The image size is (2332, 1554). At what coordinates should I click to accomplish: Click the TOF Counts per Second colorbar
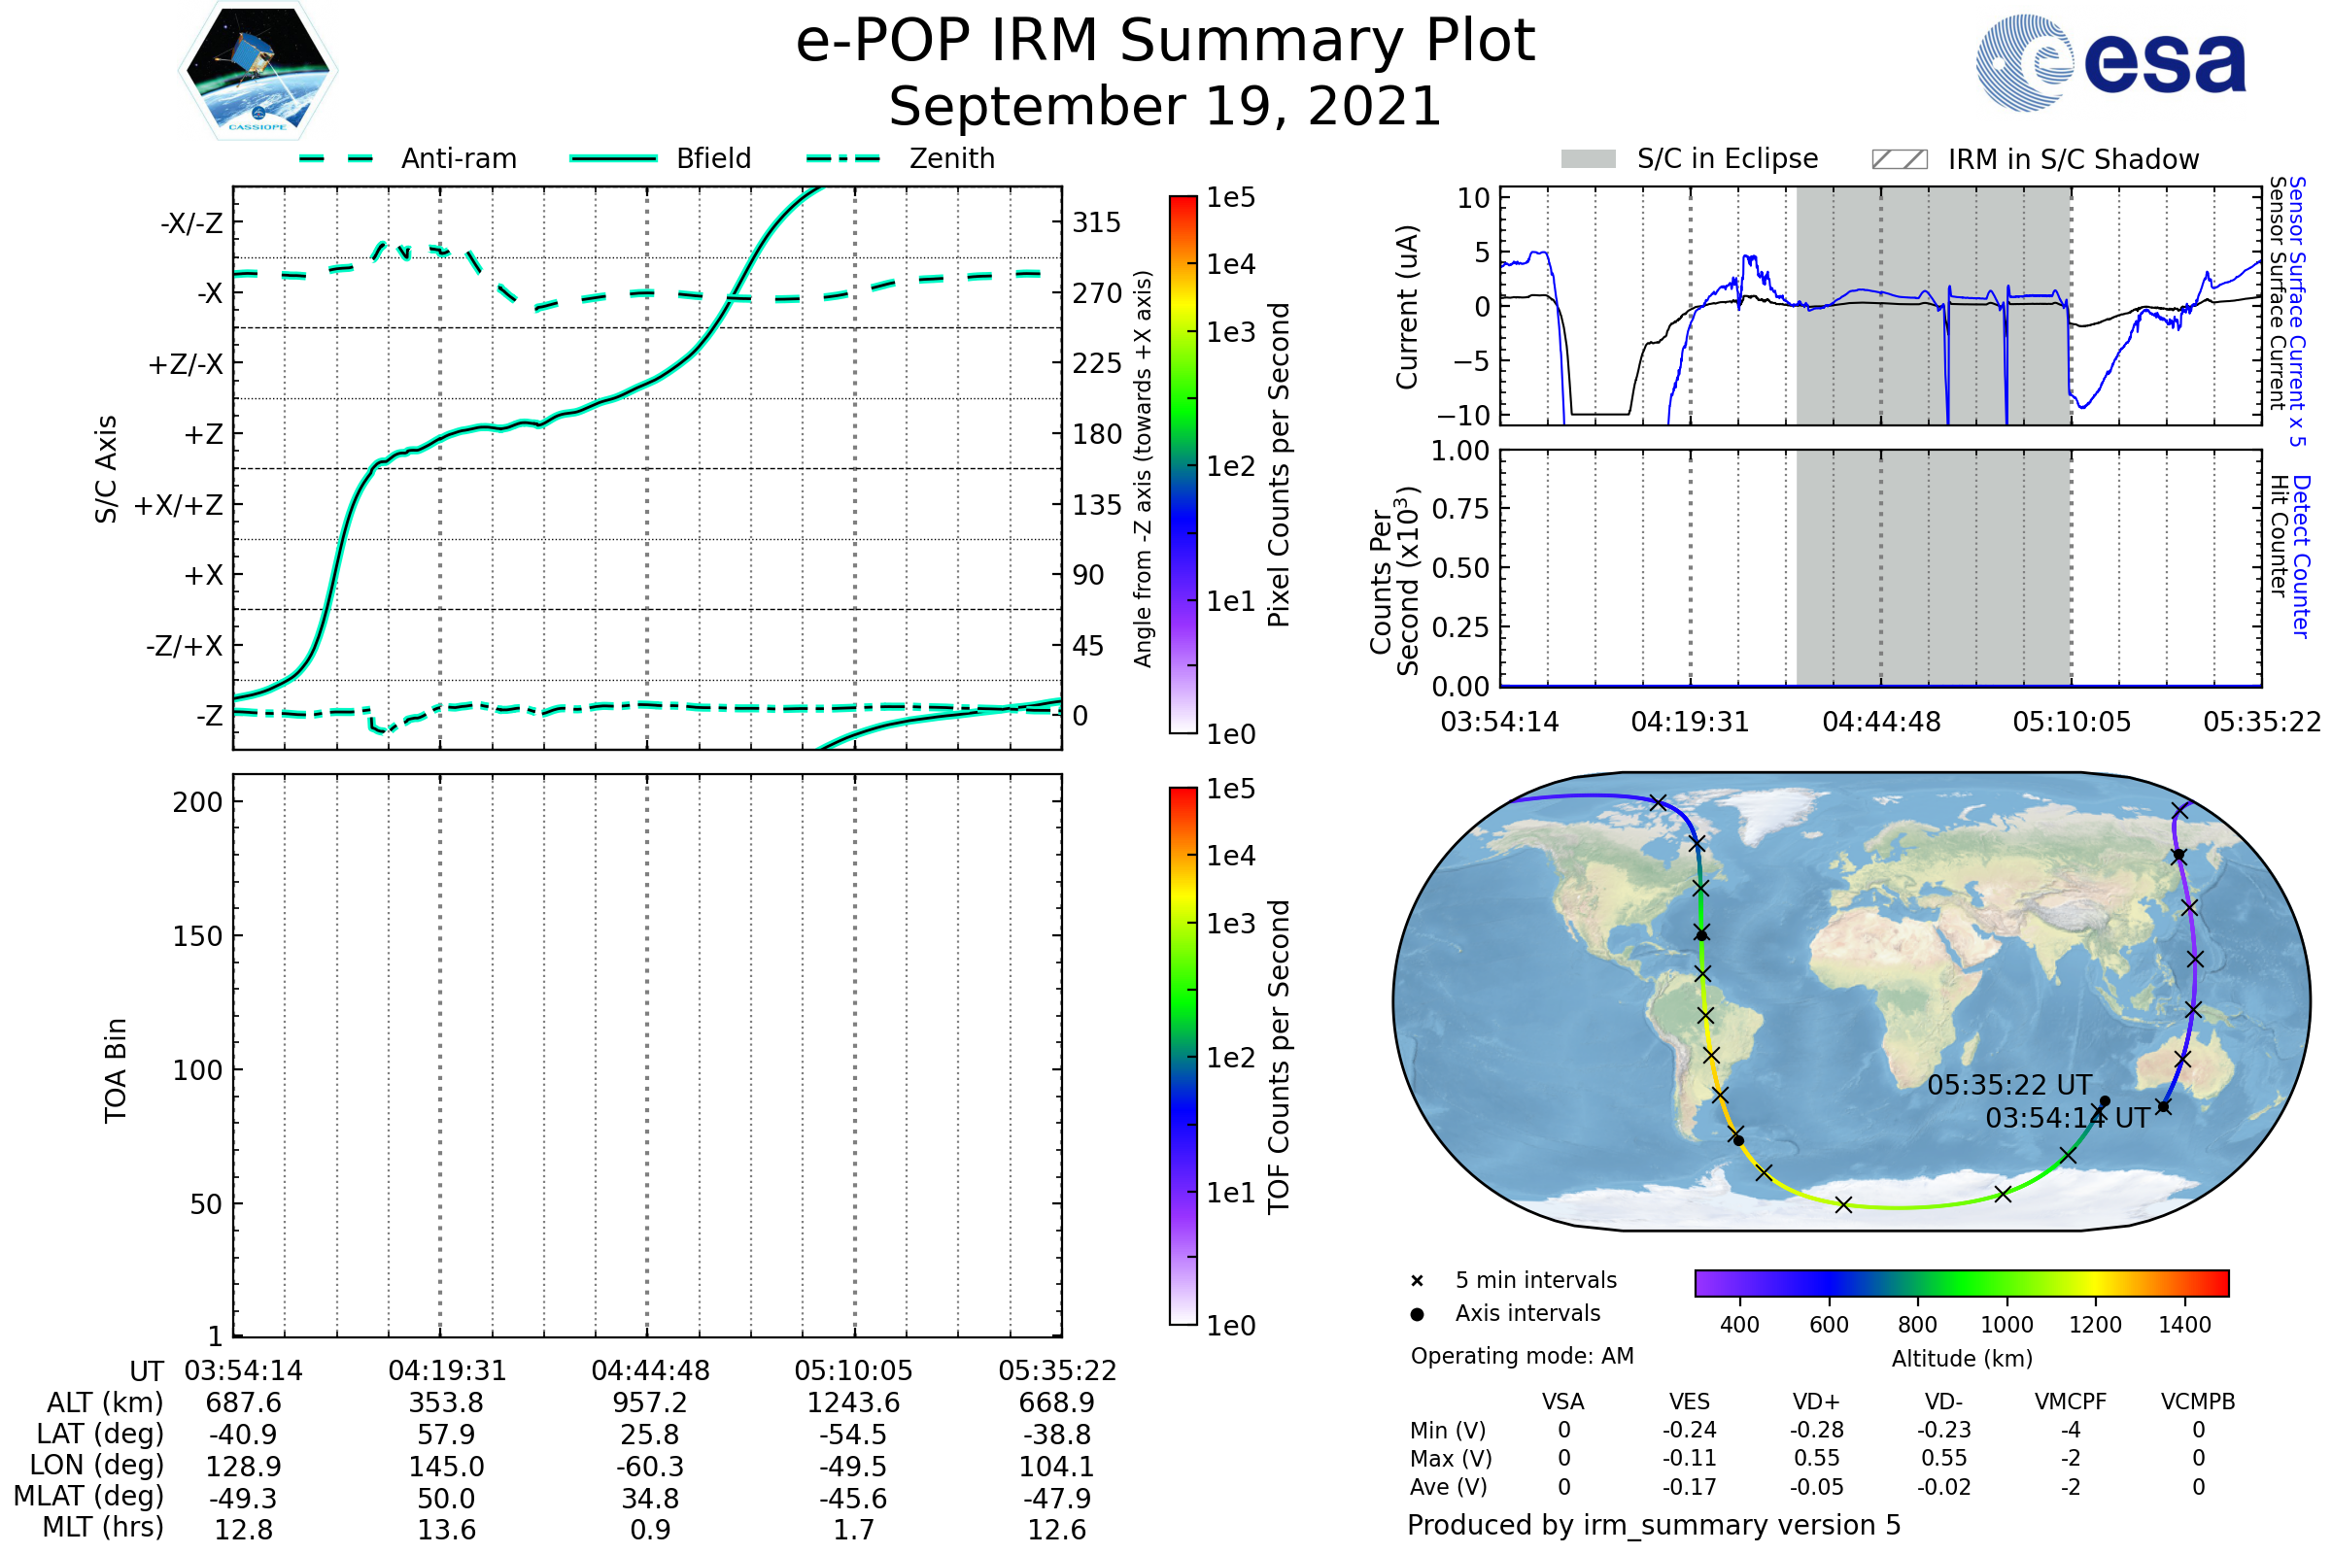1183,1056
